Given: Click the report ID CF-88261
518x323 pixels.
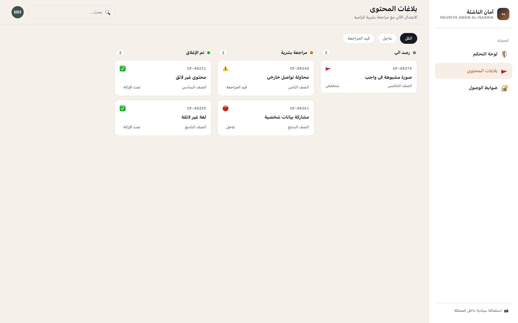Looking at the screenshot, I should point(299,108).
